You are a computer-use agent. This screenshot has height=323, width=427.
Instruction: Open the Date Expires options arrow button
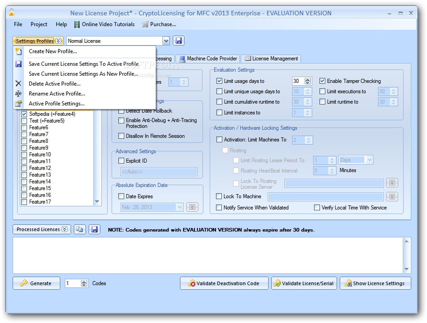coord(192,207)
